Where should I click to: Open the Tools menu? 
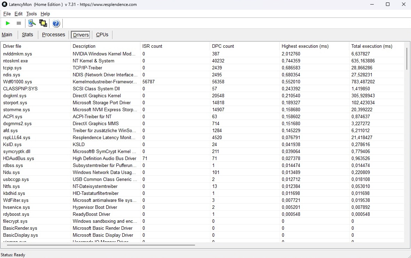pyautogui.click(x=31, y=14)
